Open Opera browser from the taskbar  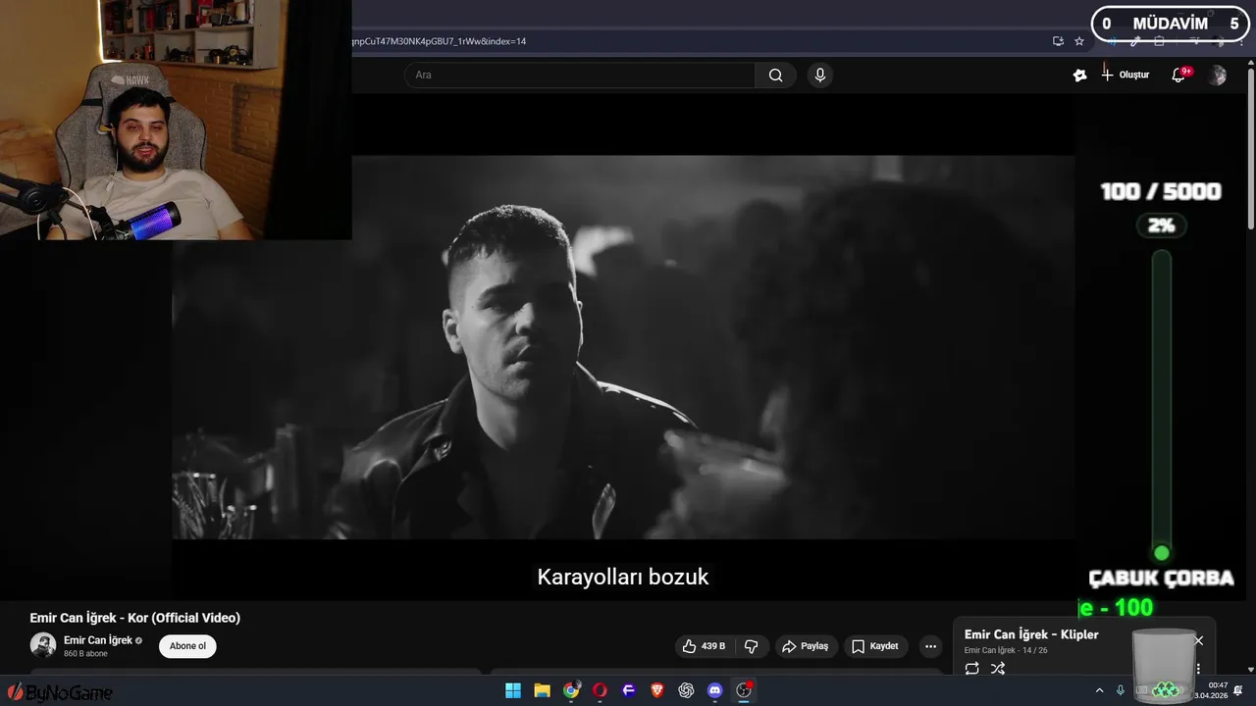coord(600,690)
